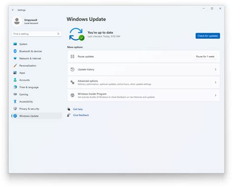Screen dimensions: 233x187
Task: Go to Bluetooth & devices
Action: point(37,51)
